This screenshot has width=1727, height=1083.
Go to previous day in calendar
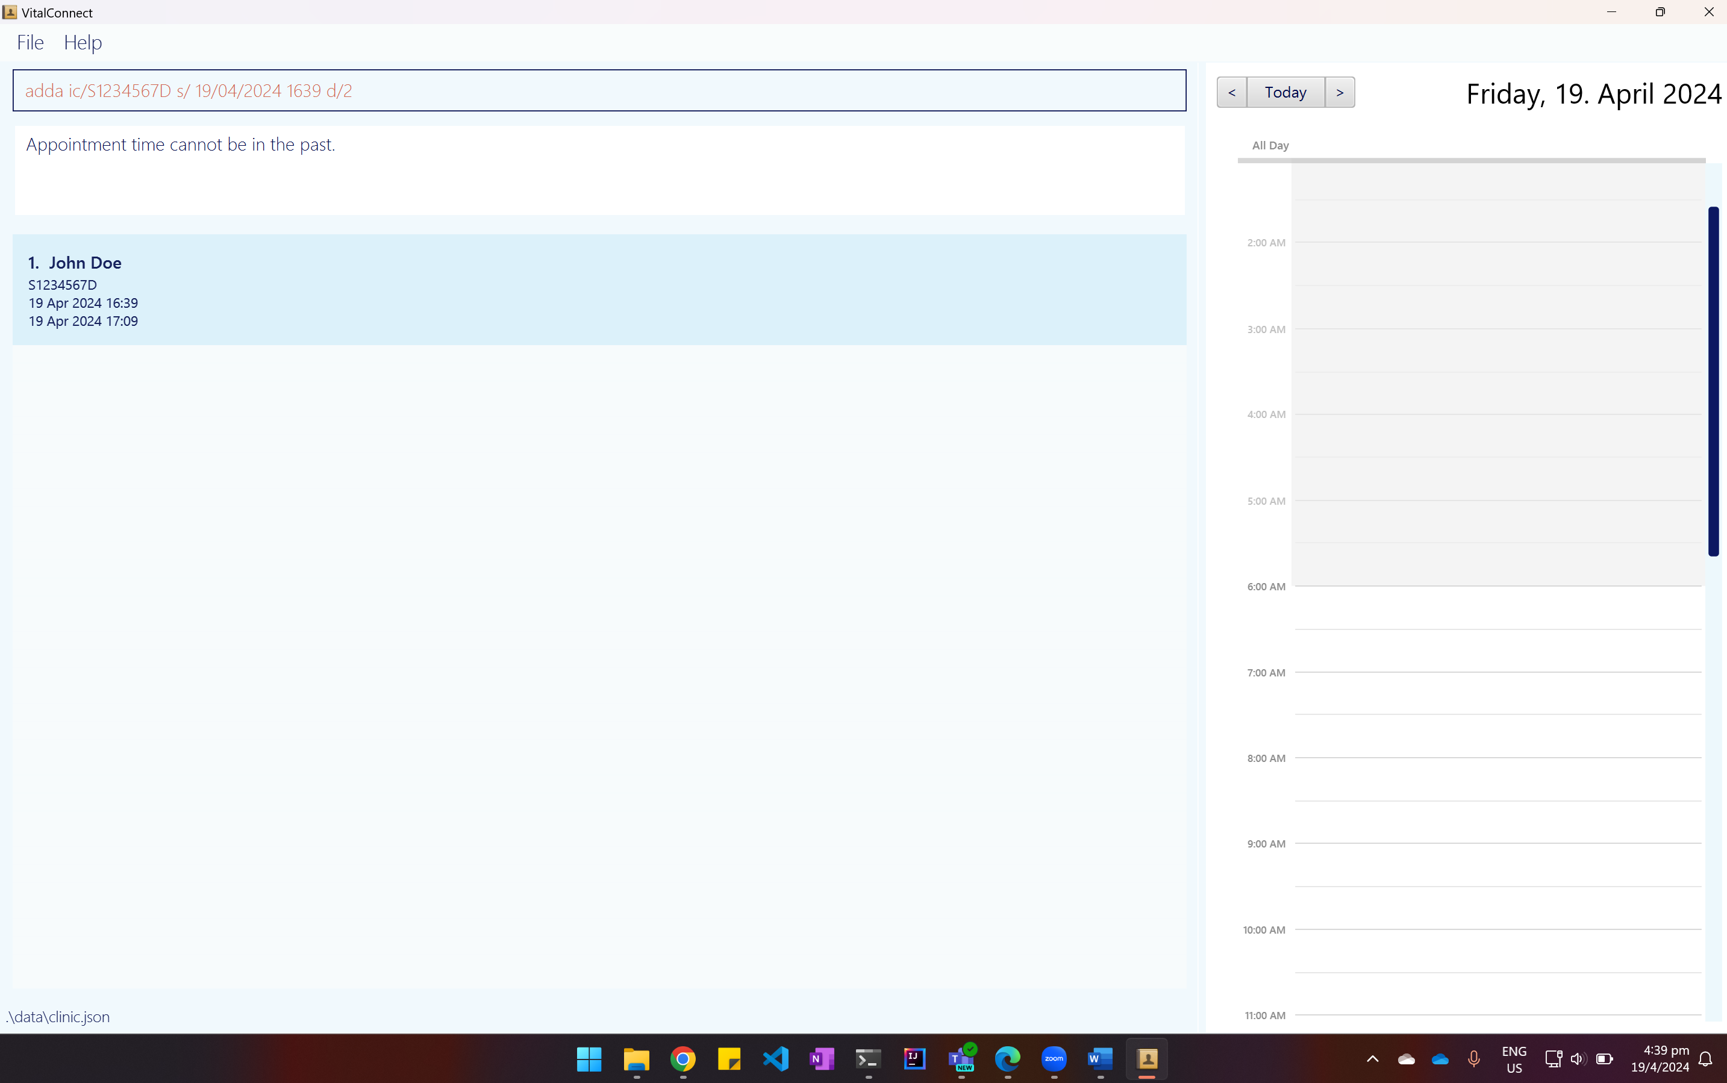pyautogui.click(x=1231, y=92)
